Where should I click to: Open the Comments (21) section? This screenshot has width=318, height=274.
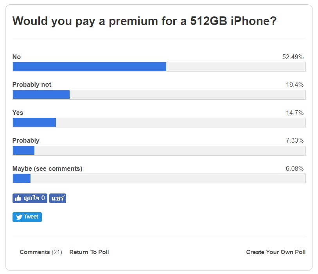pos(40,252)
